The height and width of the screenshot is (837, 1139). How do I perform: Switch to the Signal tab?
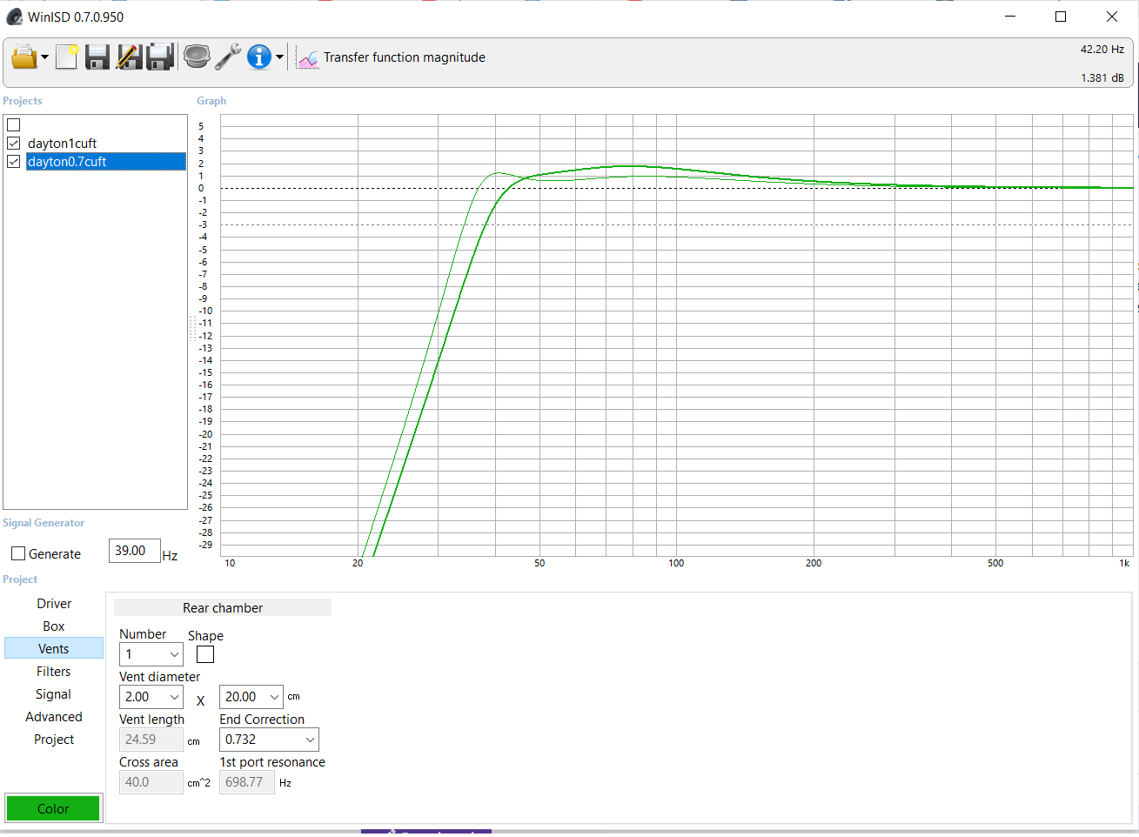54,694
